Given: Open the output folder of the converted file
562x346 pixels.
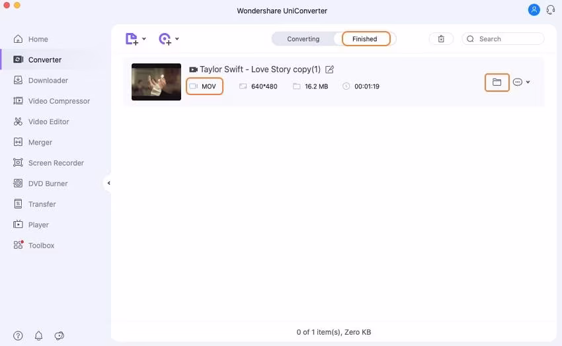Looking at the screenshot, I should pos(497,83).
